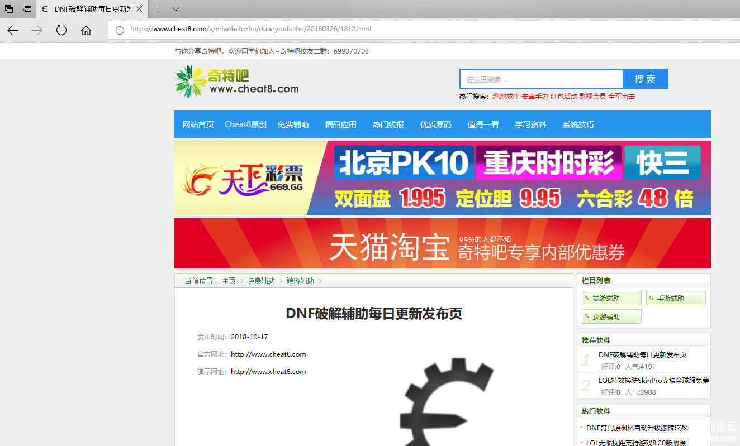Open 端游辅助 in the 栏目列表 sidebar
The image size is (740, 446).
click(611, 298)
